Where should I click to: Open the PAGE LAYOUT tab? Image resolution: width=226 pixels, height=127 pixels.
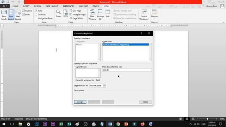(52, 6)
